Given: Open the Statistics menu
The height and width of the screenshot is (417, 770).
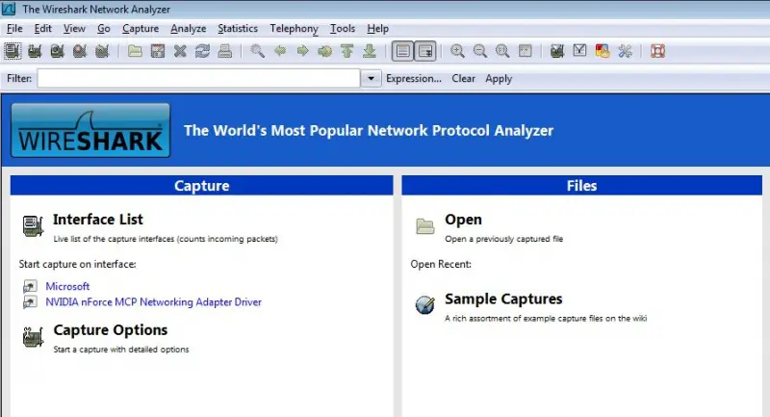Looking at the screenshot, I should 238,29.
